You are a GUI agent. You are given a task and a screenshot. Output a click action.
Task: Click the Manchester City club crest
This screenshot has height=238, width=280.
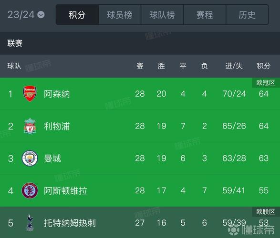30,158
